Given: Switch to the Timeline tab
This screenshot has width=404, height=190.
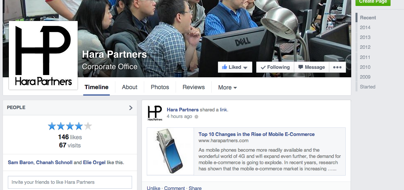Looking at the screenshot, I should click(x=96, y=87).
